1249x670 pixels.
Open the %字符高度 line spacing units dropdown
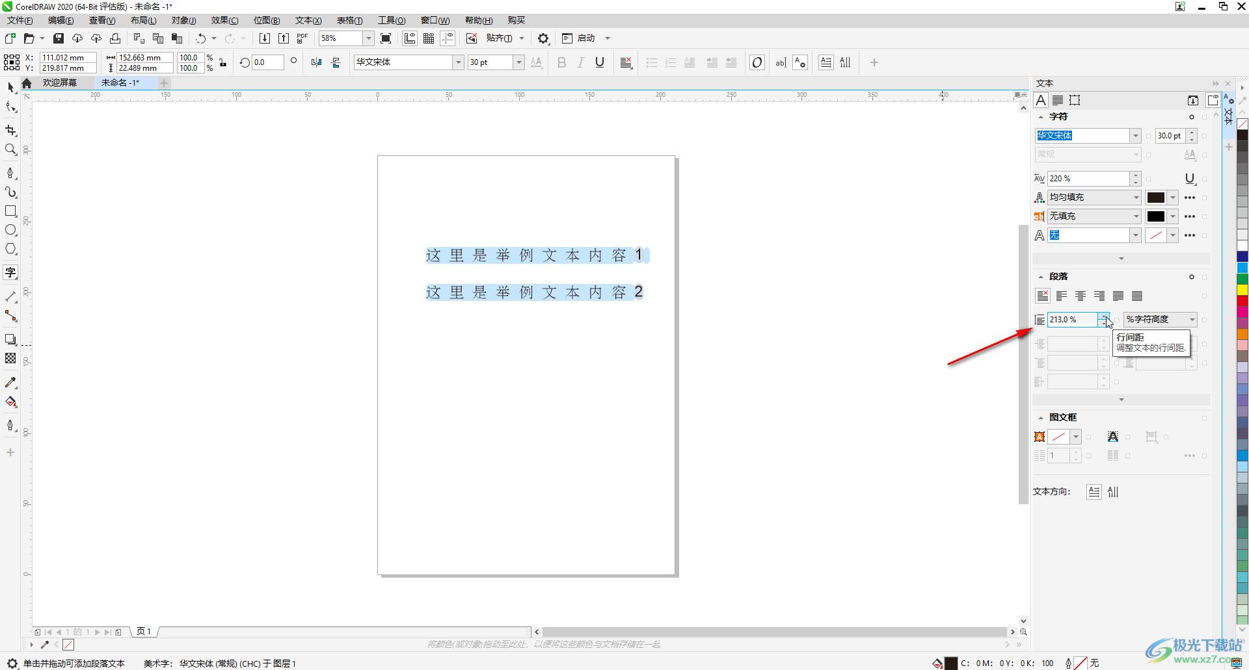[1192, 320]
